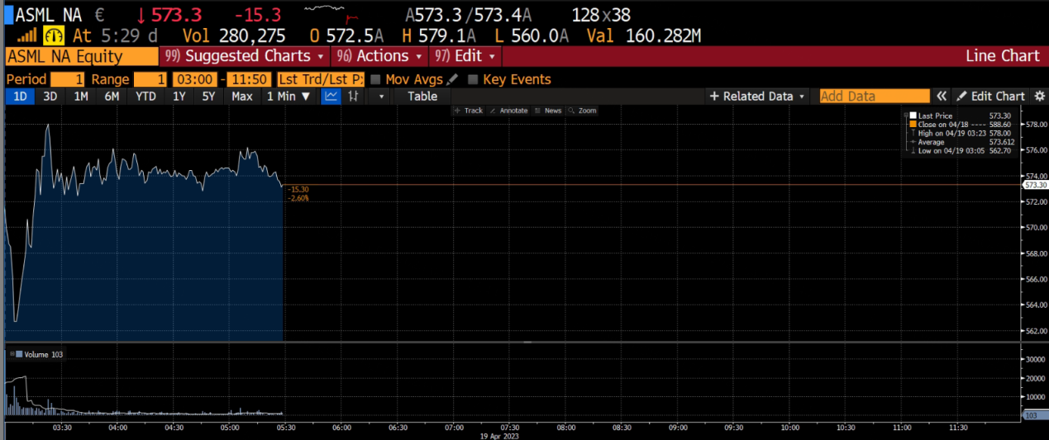Click High on 04/19 legend marker
1049x440 pixels.
click(x=913, y=133)
